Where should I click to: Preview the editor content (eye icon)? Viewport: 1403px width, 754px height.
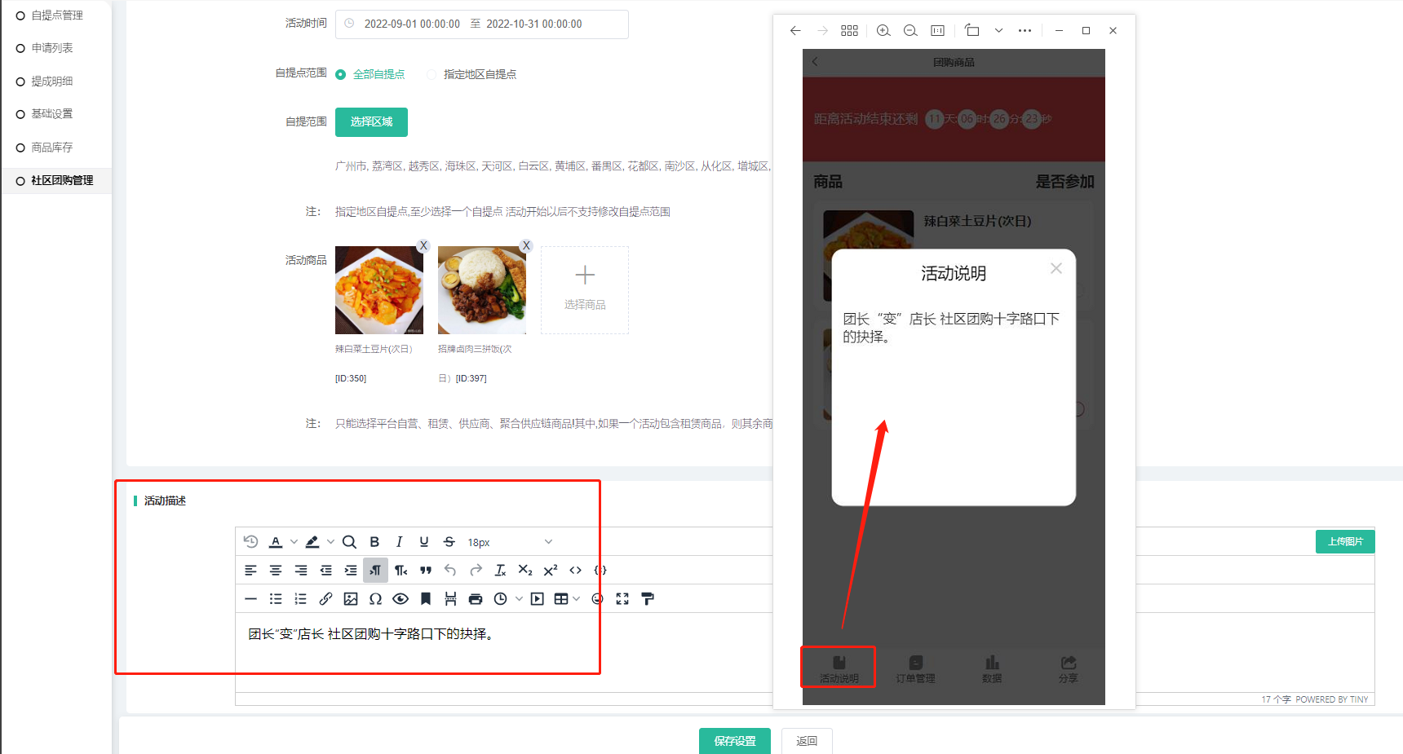click(x=401, y=599)
